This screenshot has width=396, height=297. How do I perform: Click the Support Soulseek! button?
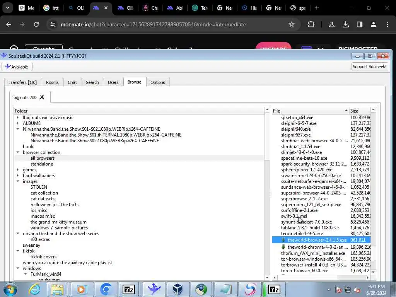[x=369, y=67]
